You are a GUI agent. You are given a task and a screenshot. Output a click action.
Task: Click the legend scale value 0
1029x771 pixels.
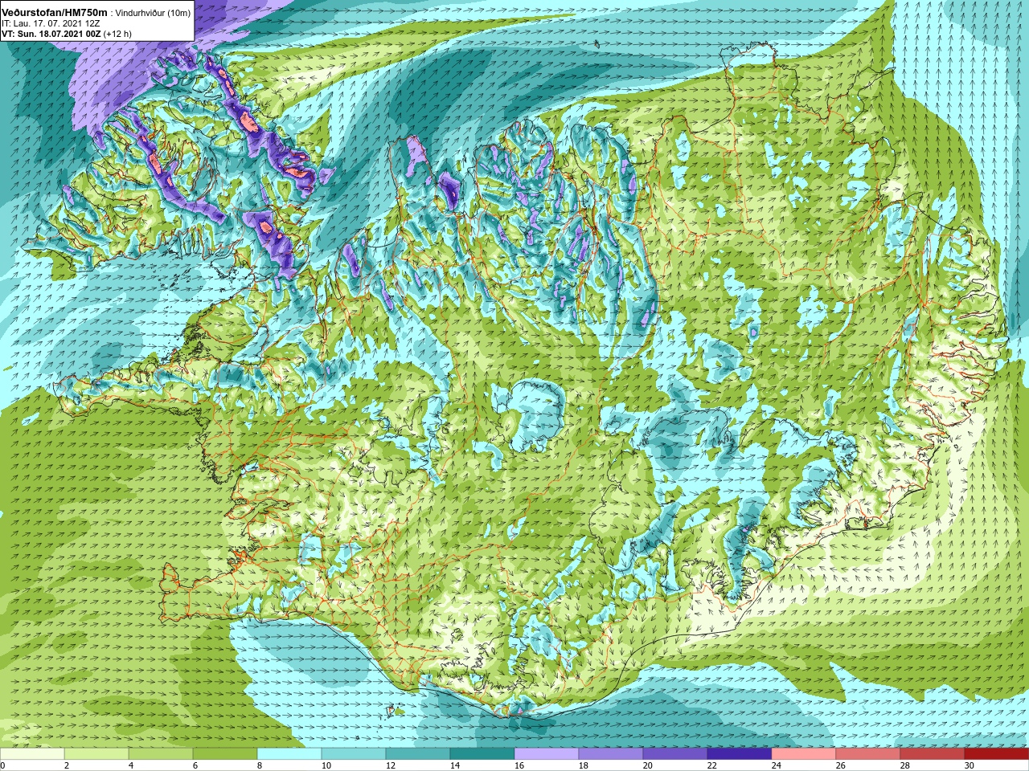click(3, 765)
